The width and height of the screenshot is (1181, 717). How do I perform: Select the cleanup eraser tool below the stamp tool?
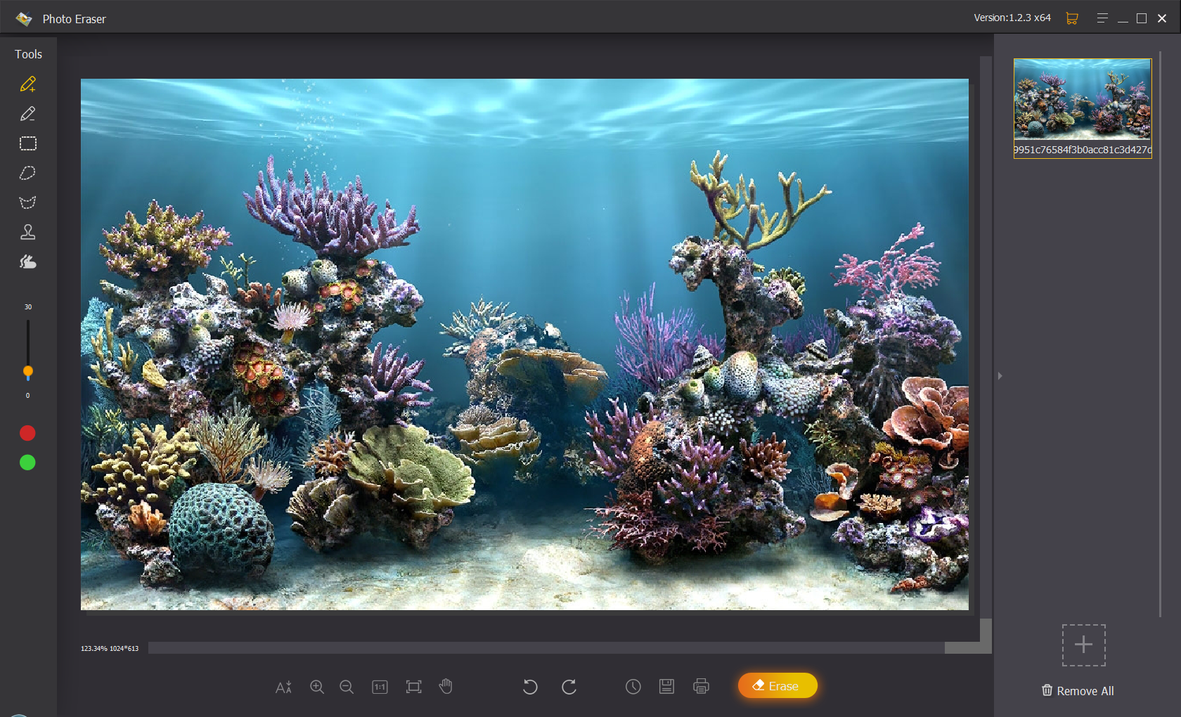[x=28, y=261]
